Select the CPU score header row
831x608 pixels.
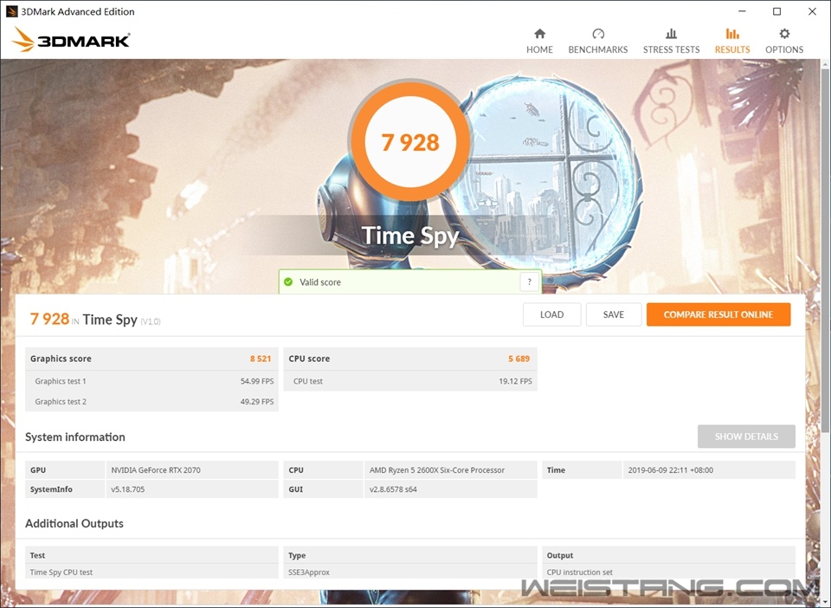409,359
